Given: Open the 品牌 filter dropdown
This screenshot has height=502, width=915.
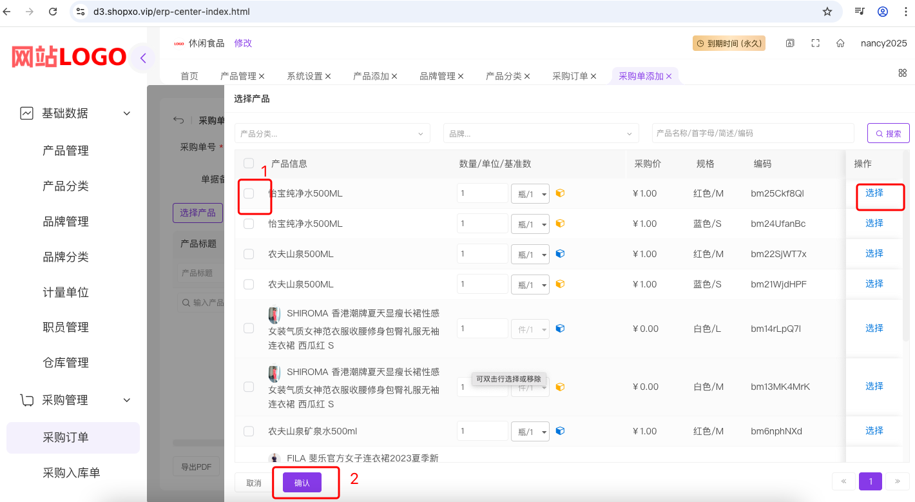Looking at the screenshot, I should pyautogui.click(x=541, y=133).
